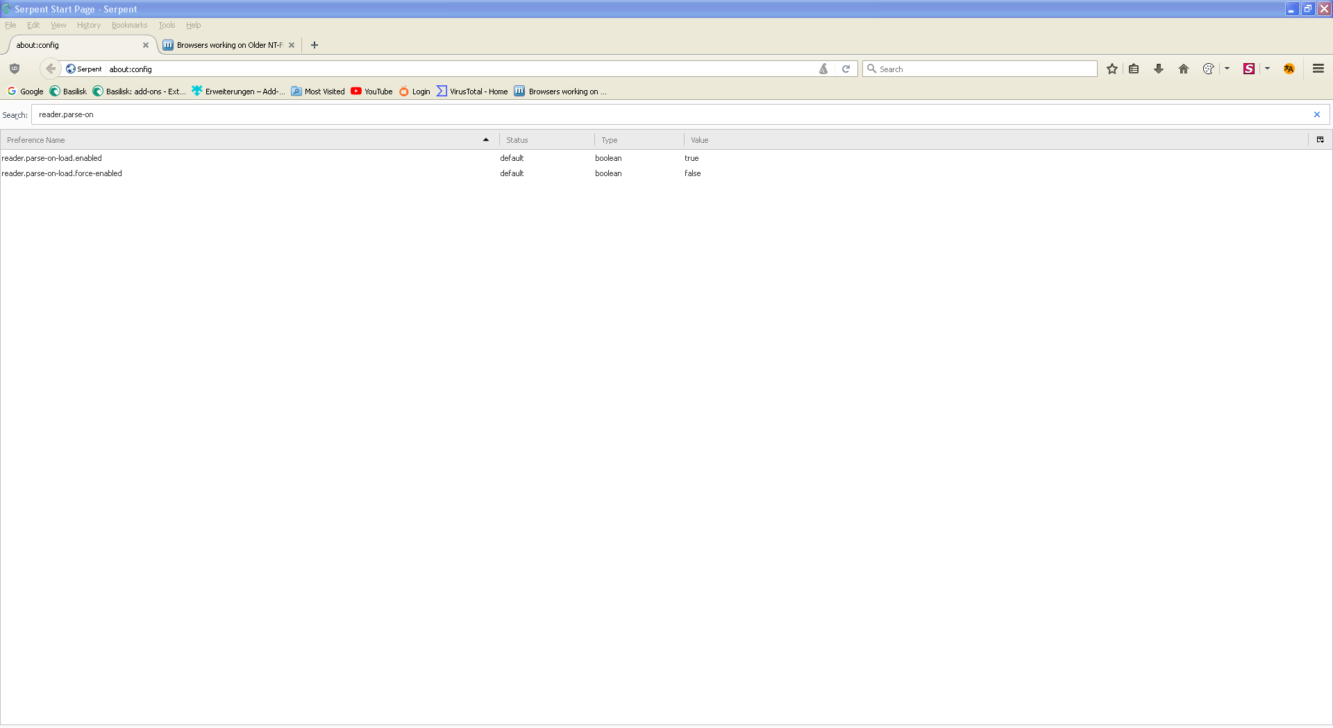Open Browsers working on ... bookmark
Viewport: 1333px width, 728px height.
[561, 92]
